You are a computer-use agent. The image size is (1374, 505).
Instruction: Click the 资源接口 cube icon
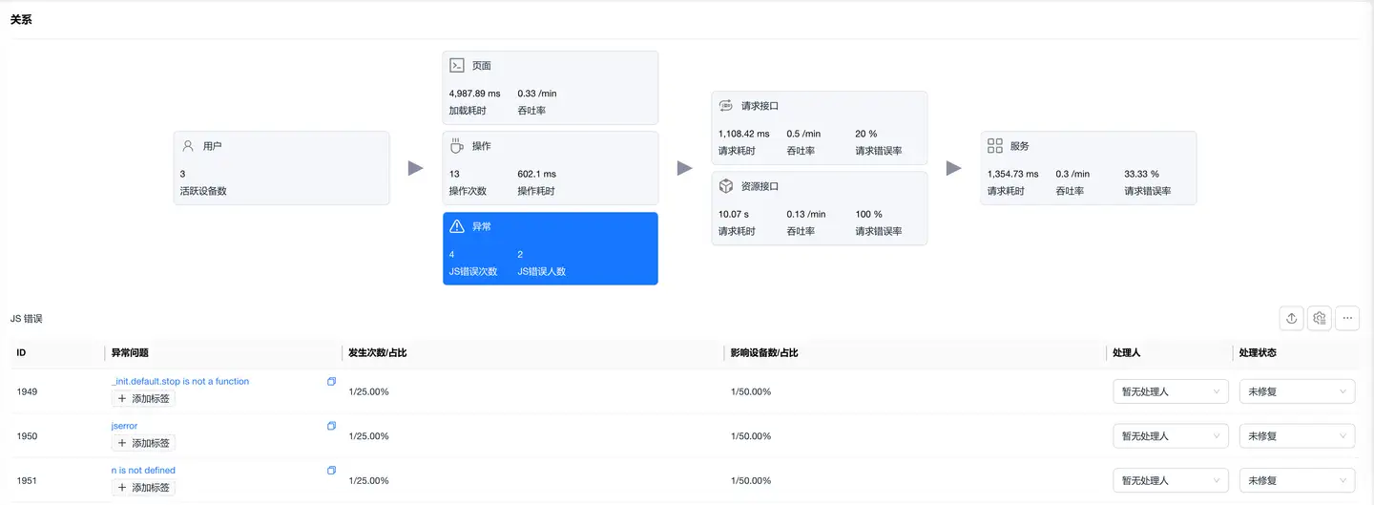click(725, 186)
